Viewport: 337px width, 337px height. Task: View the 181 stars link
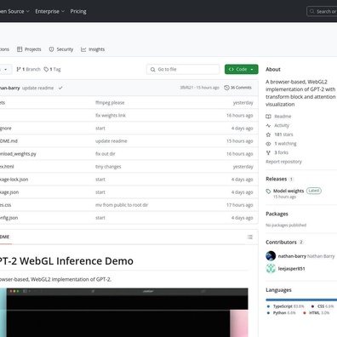point(283,134)
